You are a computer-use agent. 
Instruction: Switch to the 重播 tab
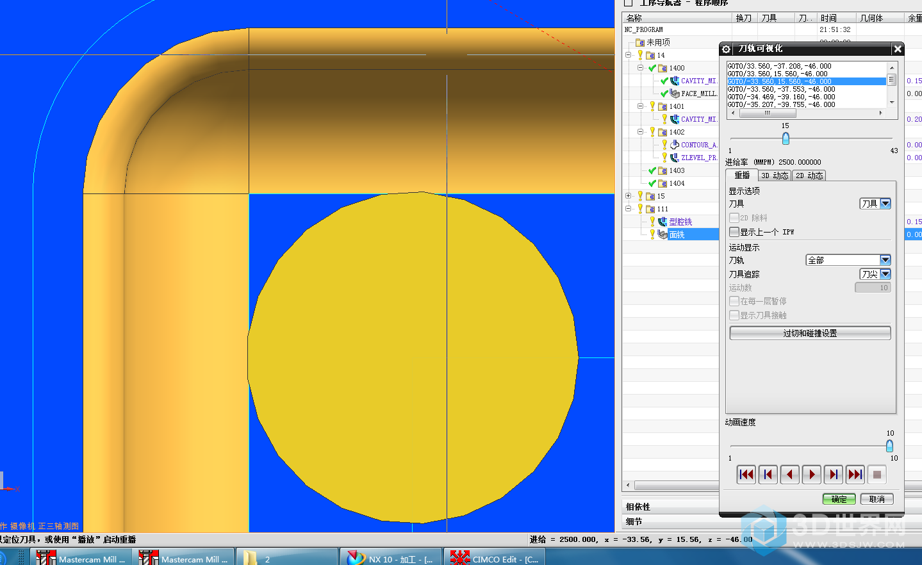(742, 176)
